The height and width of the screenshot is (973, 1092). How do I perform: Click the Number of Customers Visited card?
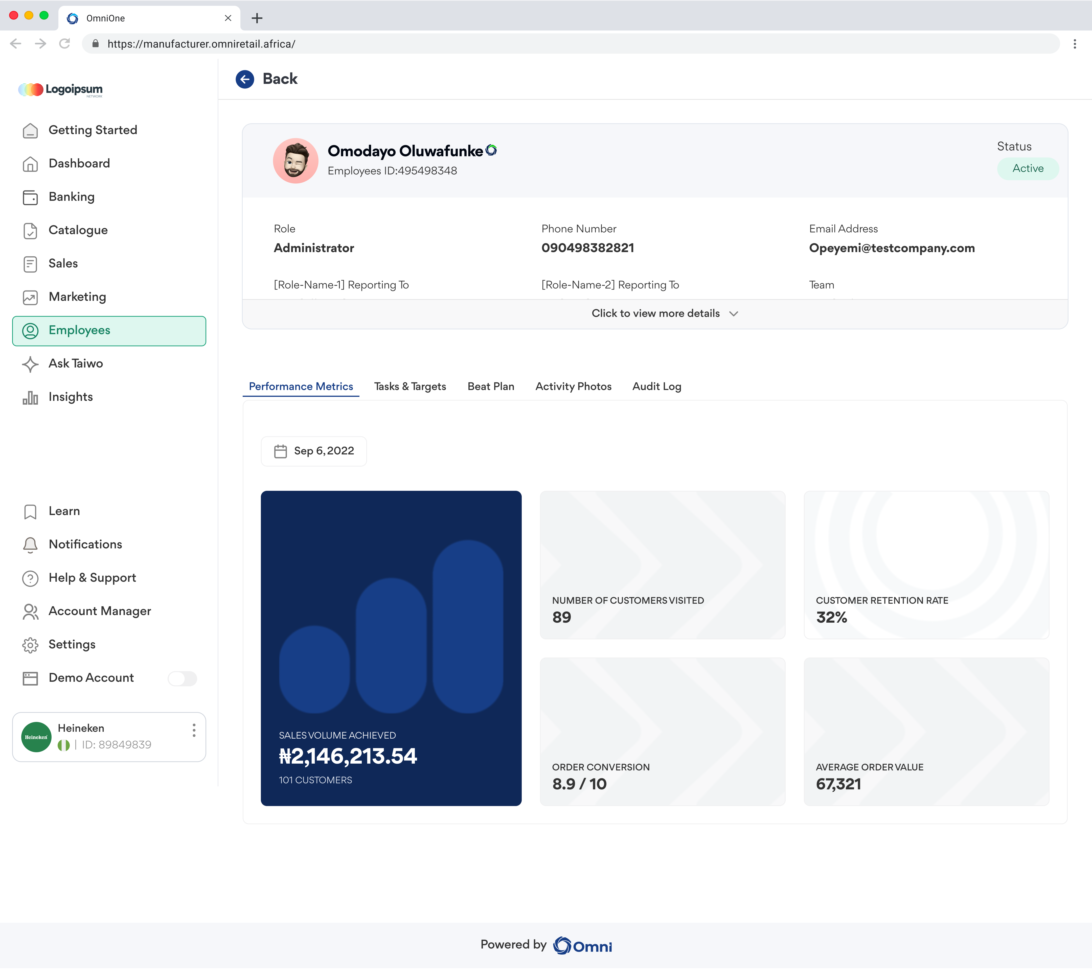click(662, 565)
